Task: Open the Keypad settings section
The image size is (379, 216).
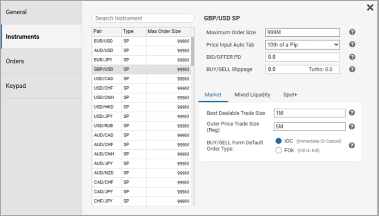Action: pyautogui.click(x=41, y=86)
